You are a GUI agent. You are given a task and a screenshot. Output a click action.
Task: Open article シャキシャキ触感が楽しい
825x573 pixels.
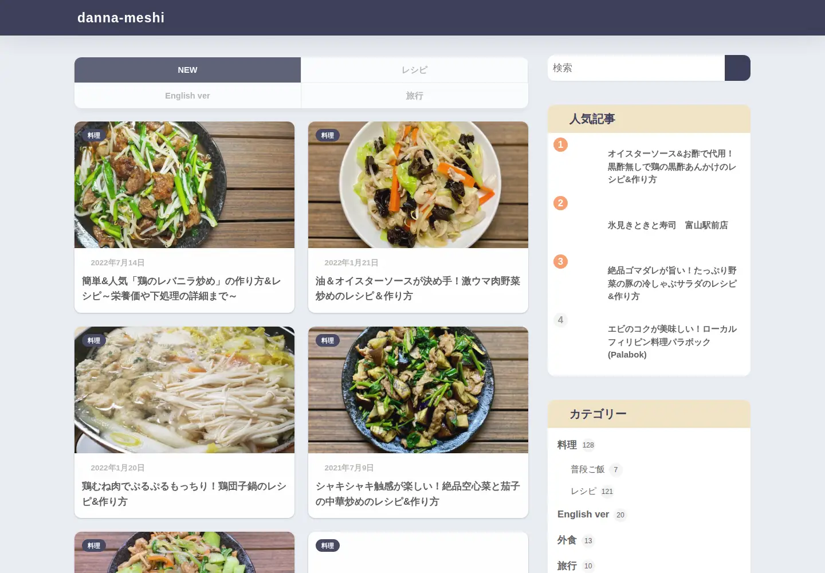click(418, 493)
